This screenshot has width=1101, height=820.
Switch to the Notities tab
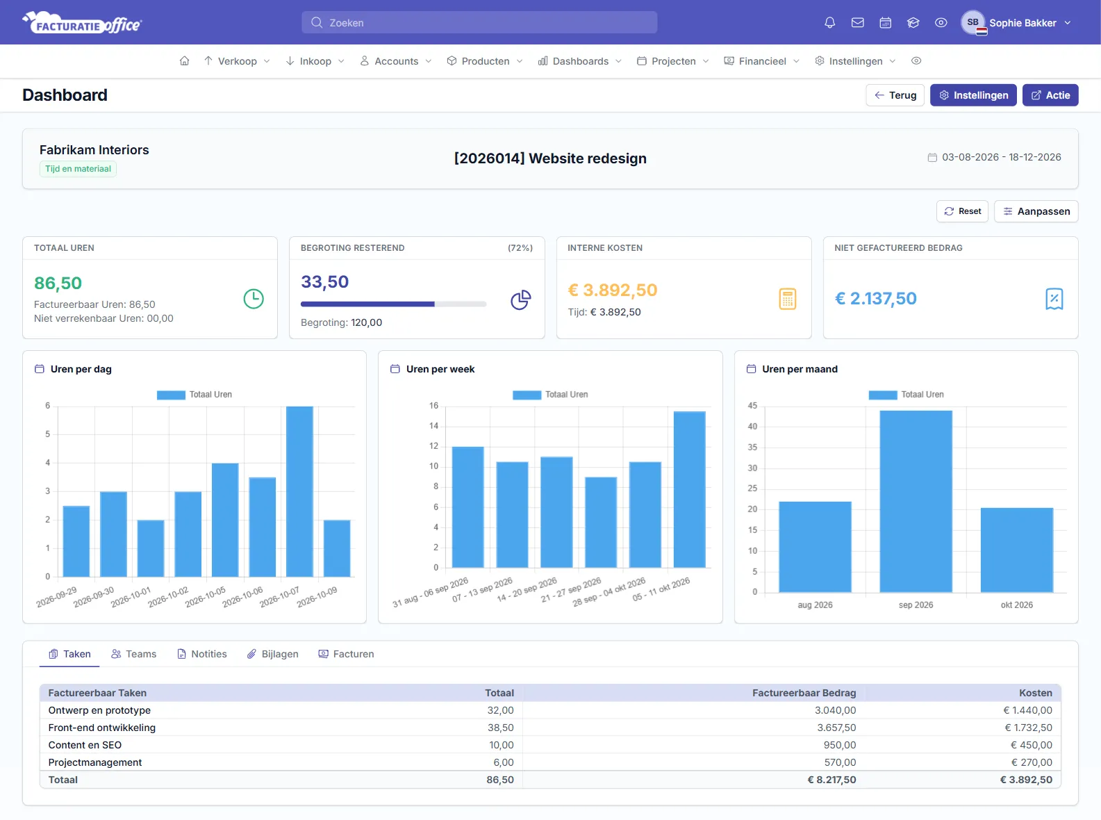click(202, 654)
